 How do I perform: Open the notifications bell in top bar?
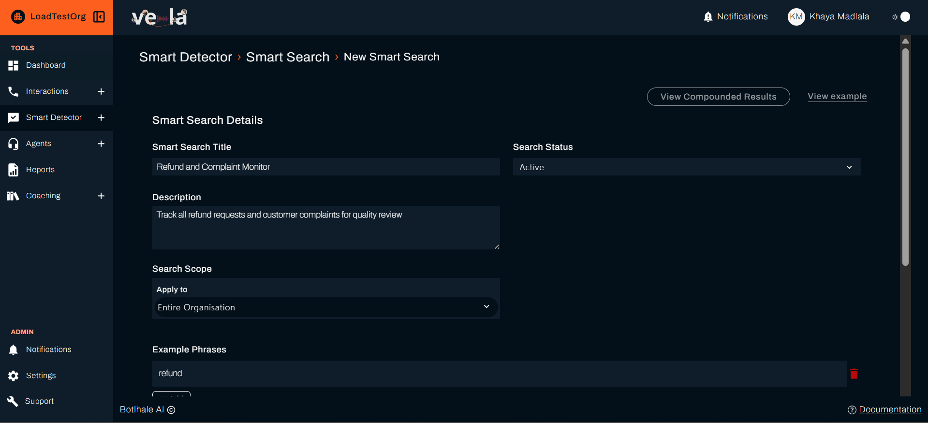coord(708,17)
